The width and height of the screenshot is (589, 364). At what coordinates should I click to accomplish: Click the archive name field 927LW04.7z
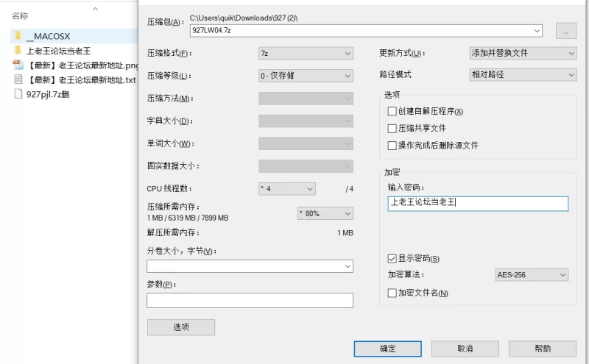click(366, 31)
